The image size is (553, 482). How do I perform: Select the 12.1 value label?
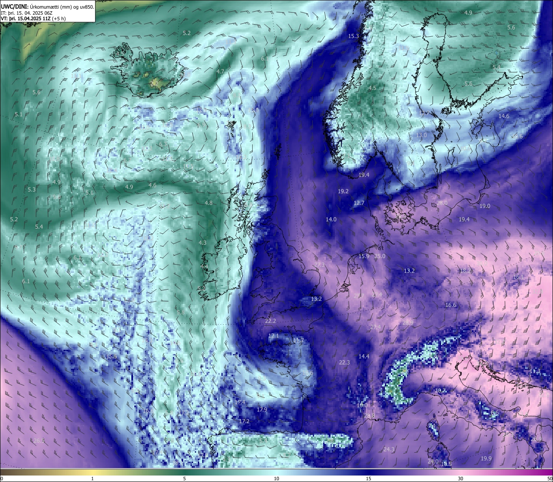click(273, 336)
